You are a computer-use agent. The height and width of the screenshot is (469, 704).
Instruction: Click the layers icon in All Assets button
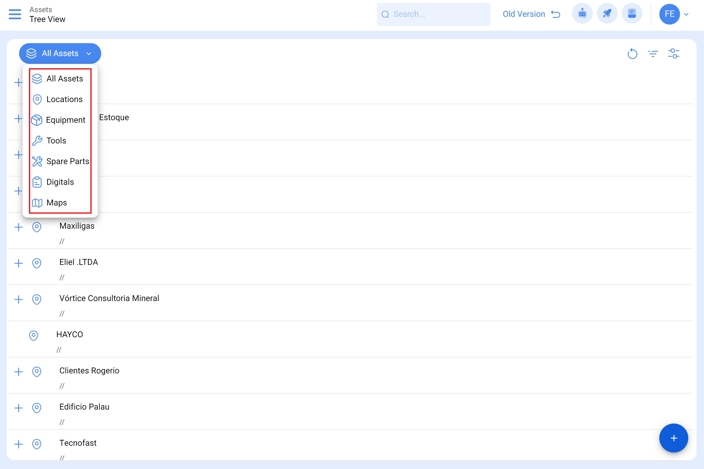coord(31,53)
